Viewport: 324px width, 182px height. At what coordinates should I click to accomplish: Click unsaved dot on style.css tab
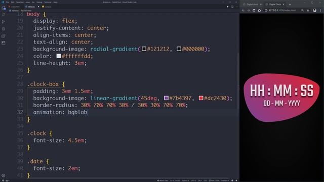coord(38,7)
